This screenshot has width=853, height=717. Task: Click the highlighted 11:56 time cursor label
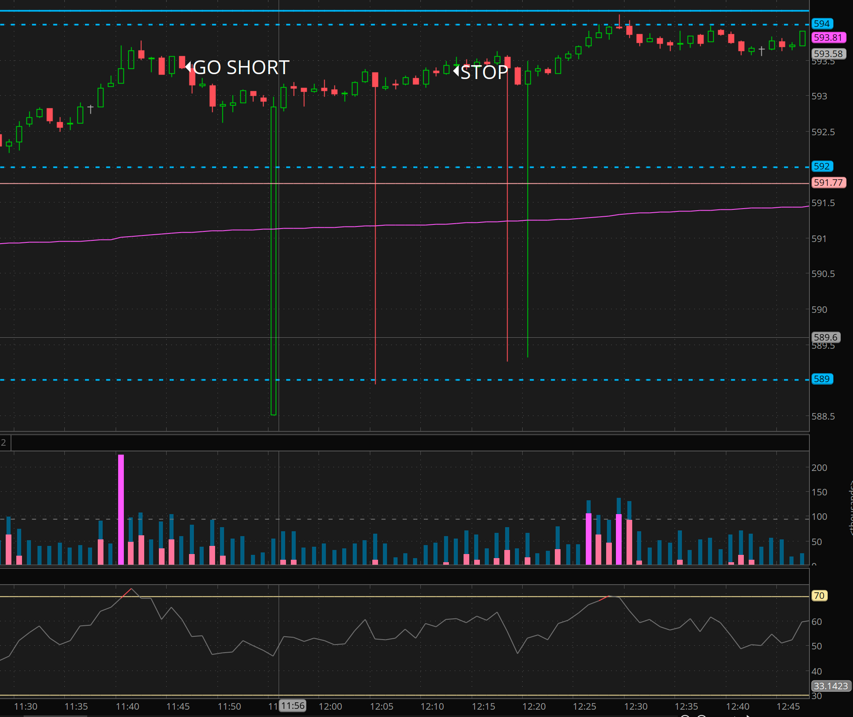pos(292,706)
